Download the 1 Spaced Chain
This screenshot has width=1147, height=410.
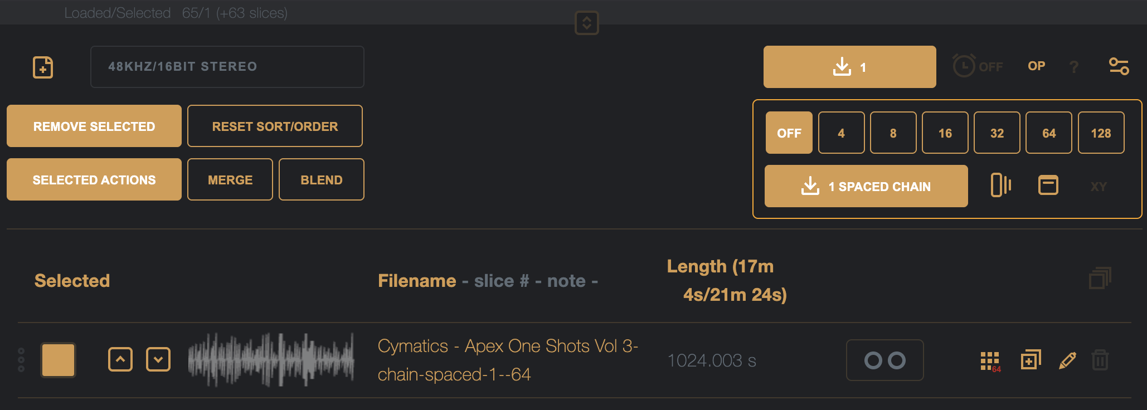866,187
